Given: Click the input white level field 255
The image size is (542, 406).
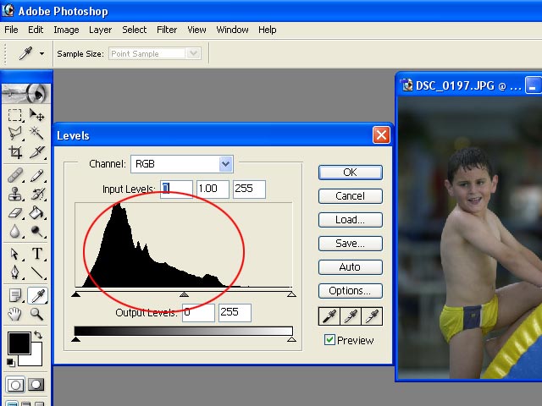Looking at the screenshot, I should tap(249, 189).
